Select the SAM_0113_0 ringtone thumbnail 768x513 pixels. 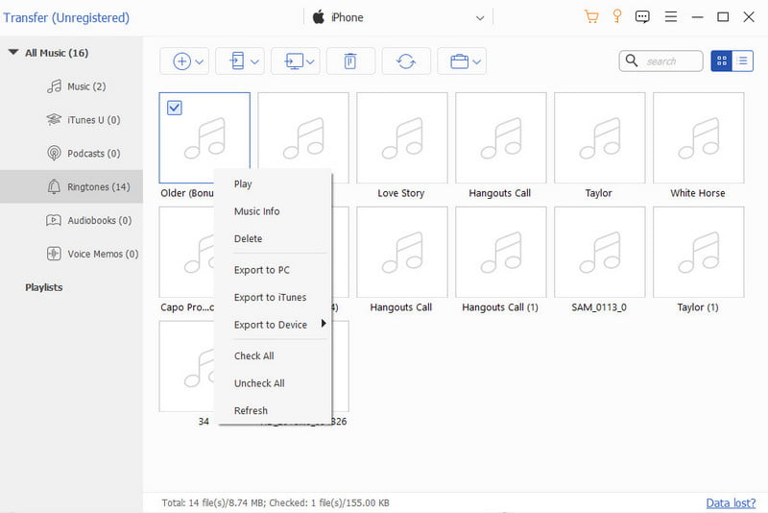pyautogui.click(x=599, y=252)
